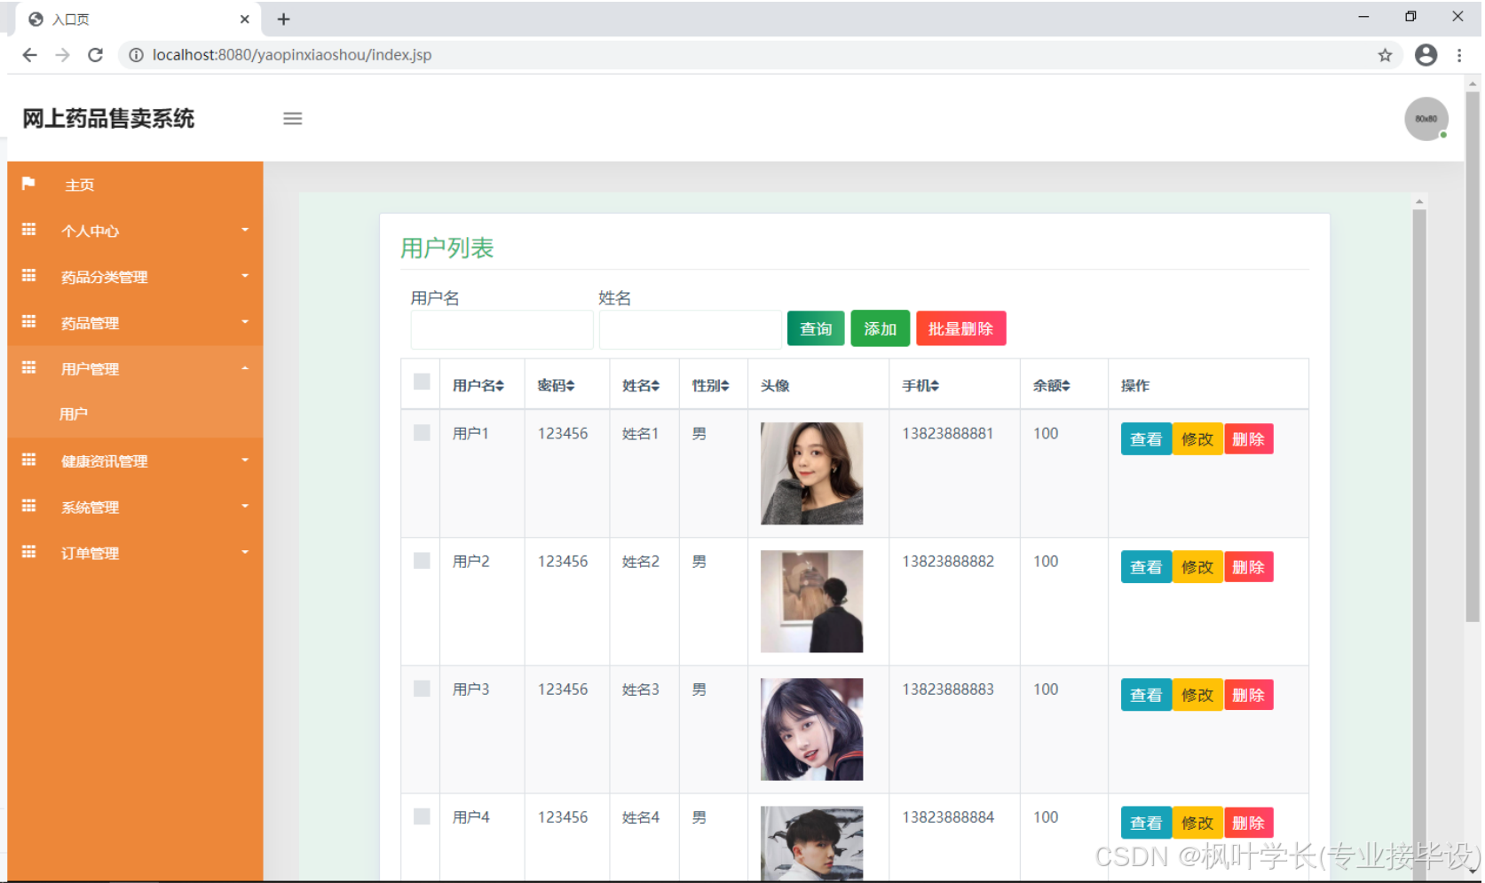Sort table by 姓名 column
This screenshot has height=883, width=1485.
[641, 385]
